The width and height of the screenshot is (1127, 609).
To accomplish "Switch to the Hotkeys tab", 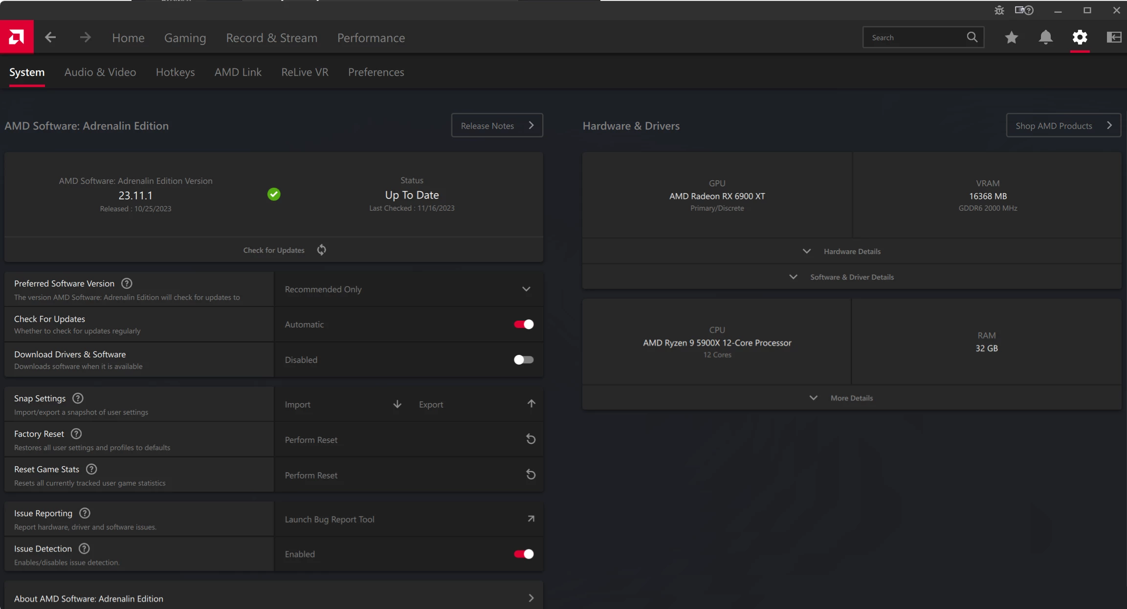I will (175, 72).
